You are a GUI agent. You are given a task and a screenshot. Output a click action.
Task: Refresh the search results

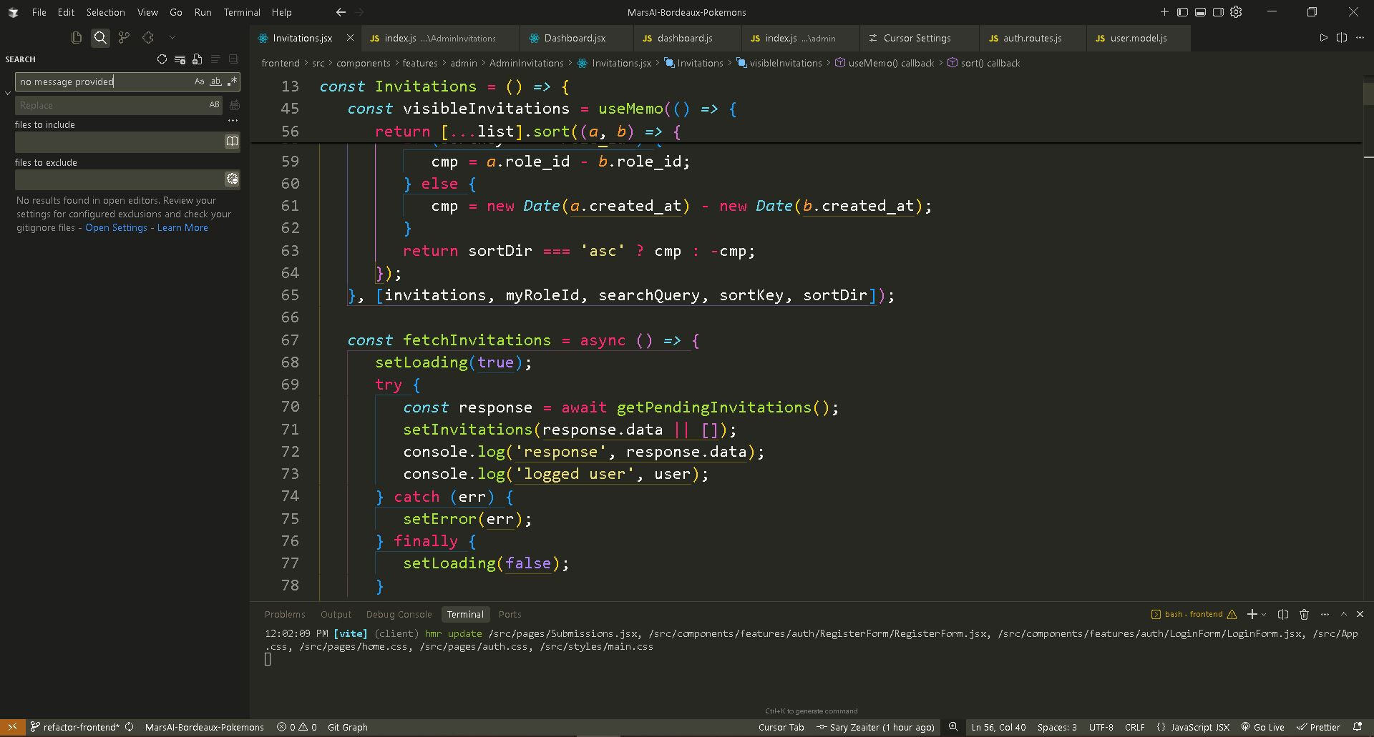pos(162,59)
